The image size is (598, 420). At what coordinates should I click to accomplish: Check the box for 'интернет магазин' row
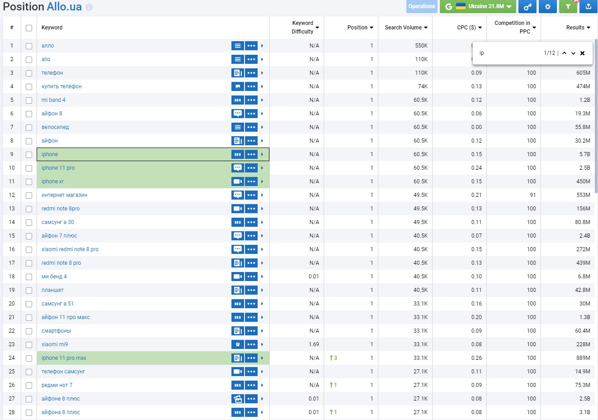point(29,196)
